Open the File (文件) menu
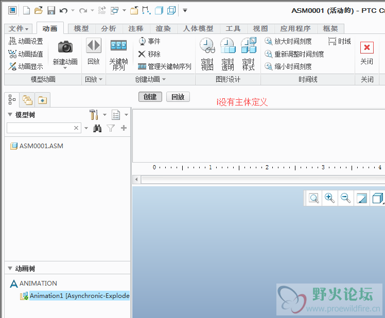This screenshot has width=385, height=318. click(19, 28)
